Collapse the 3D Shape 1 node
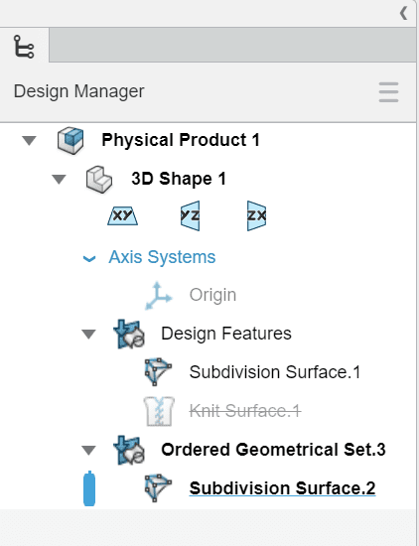 [59, 180]
